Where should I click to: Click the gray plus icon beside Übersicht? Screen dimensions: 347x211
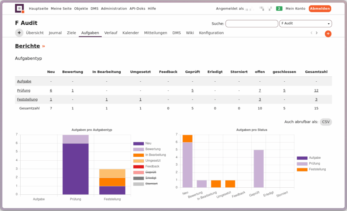point(19,33)
